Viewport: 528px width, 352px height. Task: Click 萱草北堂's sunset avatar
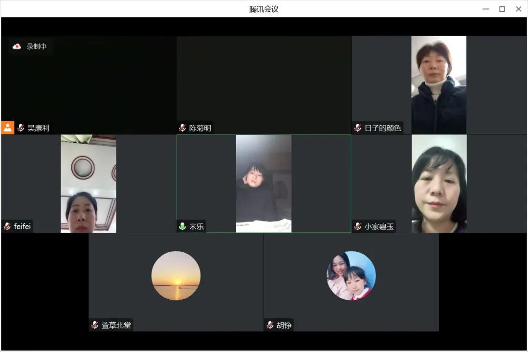tap(176, 276)
